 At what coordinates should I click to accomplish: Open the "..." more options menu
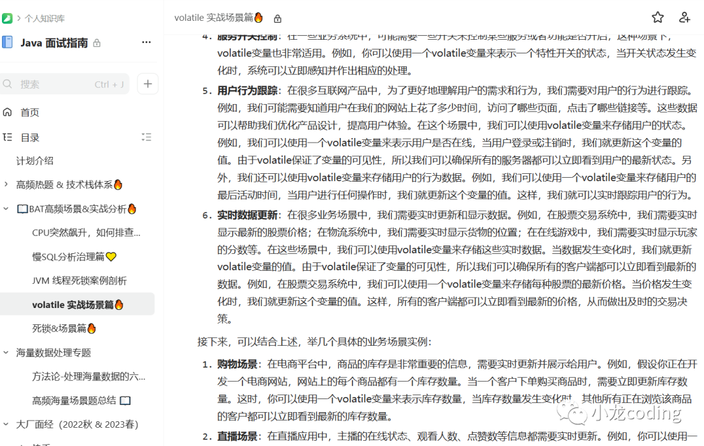(x=147, y=42)
